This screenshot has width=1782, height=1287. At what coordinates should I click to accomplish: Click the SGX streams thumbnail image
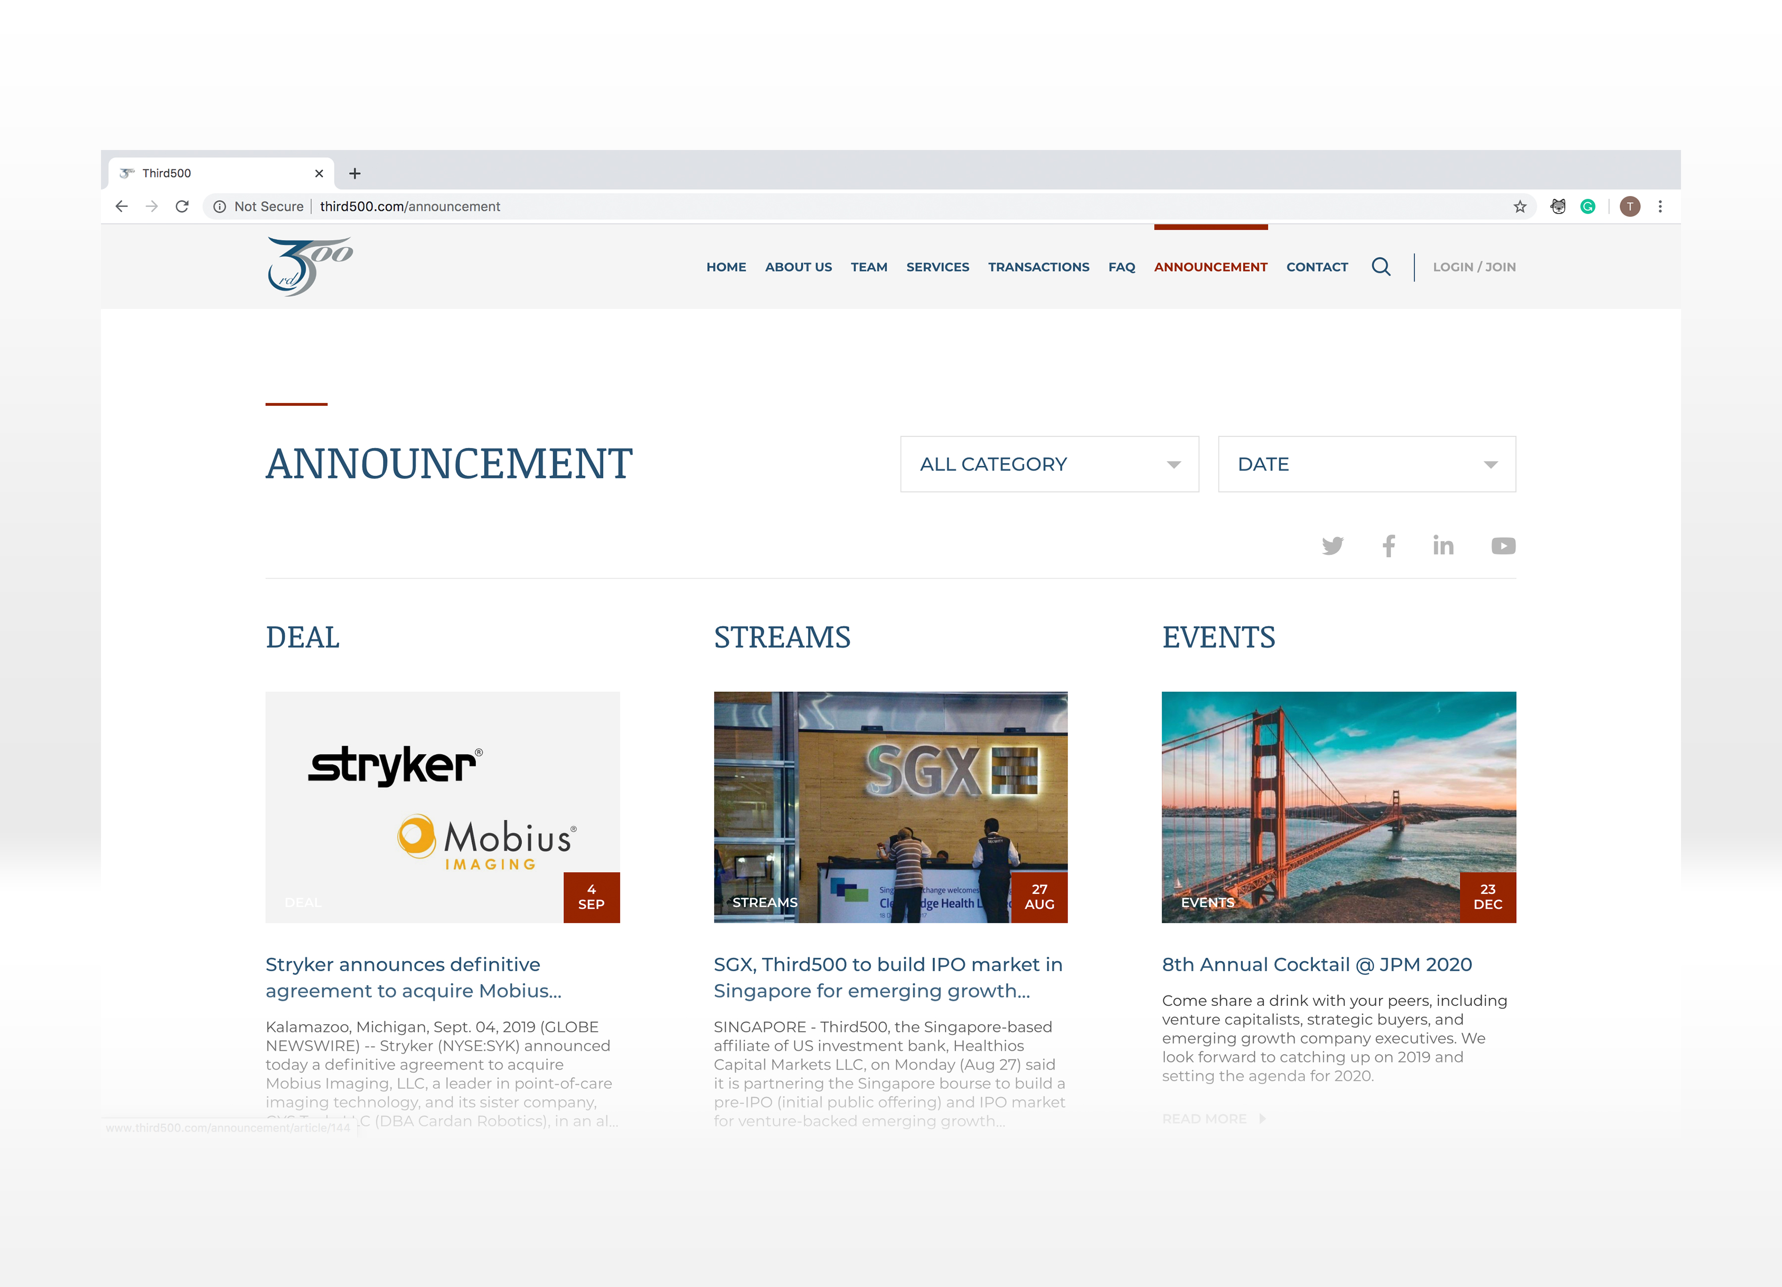pos(890,806)
